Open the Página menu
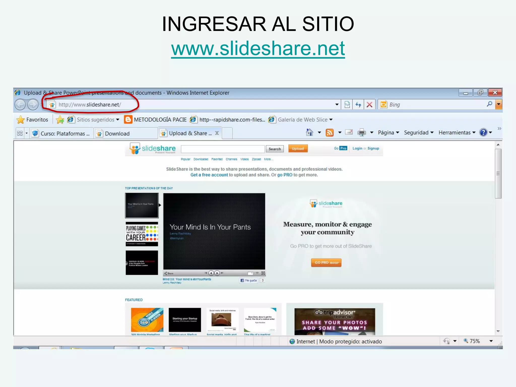This screenshot has height=387, width=516. point(388,133)
